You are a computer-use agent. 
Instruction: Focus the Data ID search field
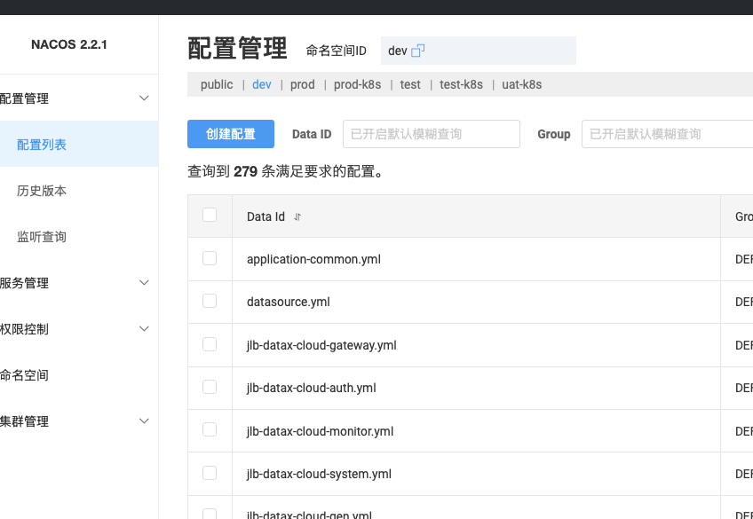431,134
